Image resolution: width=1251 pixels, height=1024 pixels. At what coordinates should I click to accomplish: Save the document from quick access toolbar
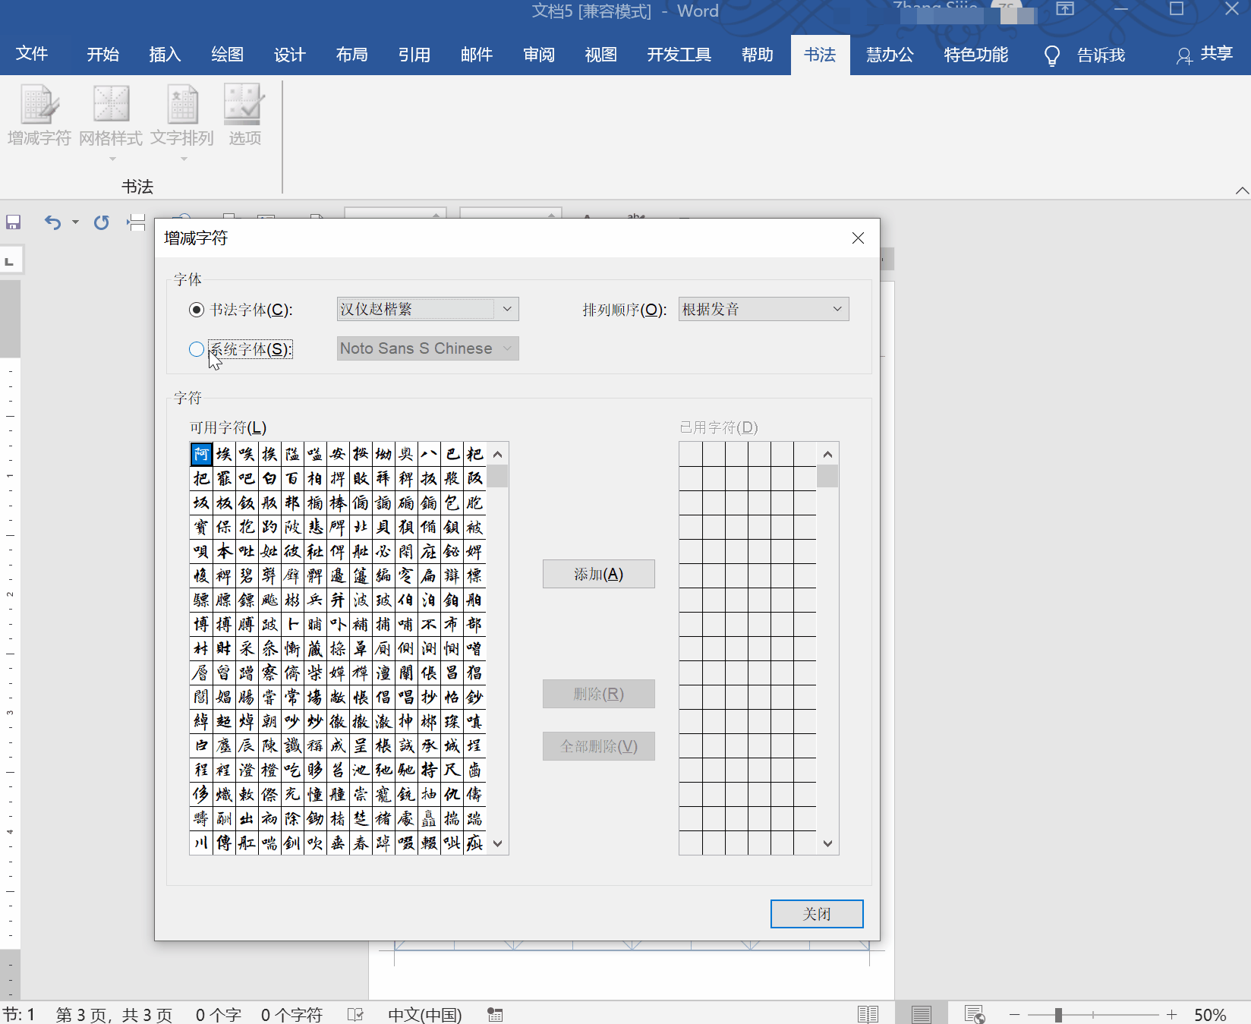coord(13,222)
